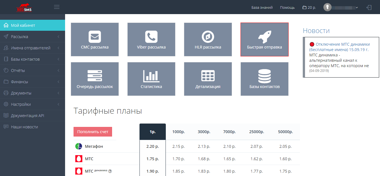380x176 pixels.
Task: Open the Отключение МТС динамики news link
Action: (x=340, y=47)
